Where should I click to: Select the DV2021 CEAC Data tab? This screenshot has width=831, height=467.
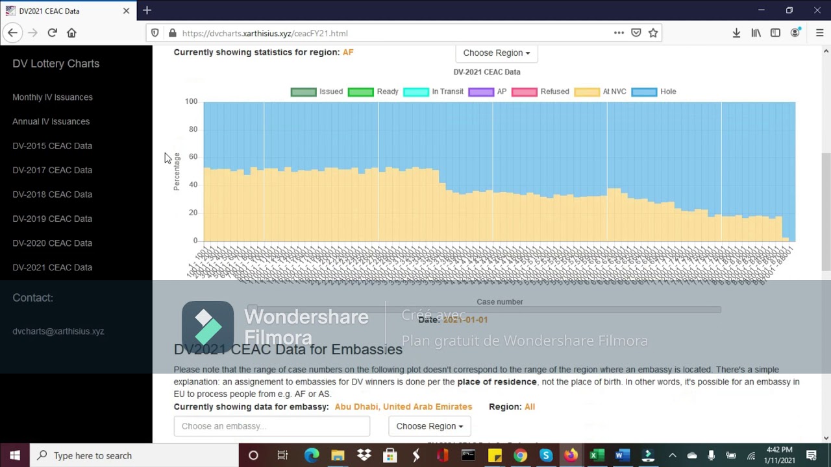tap(68, 10)
